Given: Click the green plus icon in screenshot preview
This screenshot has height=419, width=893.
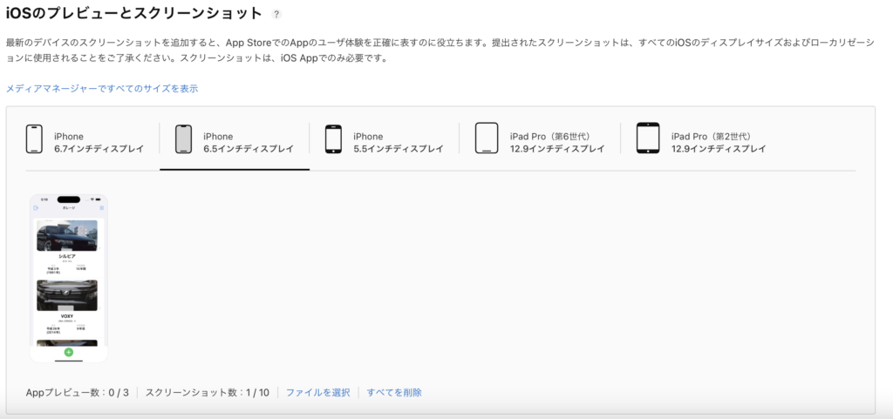Looking at the screenshot, I should coord(69,352).
